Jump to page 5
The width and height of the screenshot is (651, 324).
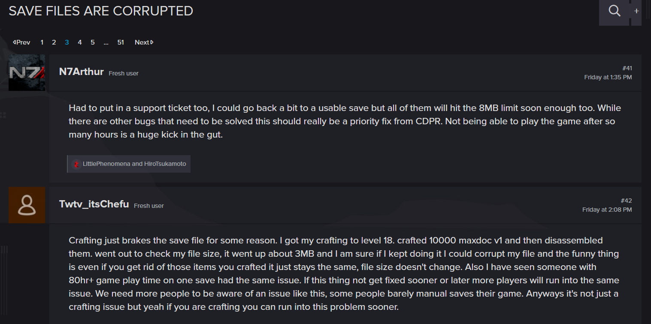coord(93,42)
